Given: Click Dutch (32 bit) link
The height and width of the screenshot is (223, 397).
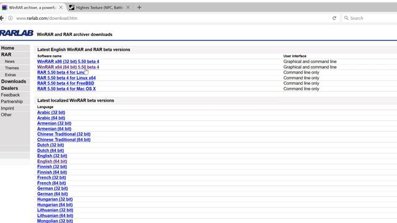Looking at the screenshot, I should tap(50, 145).
